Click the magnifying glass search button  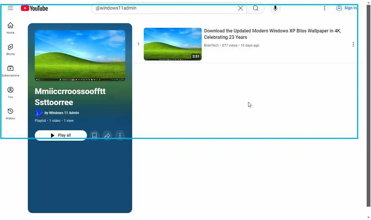pos(255,8)
